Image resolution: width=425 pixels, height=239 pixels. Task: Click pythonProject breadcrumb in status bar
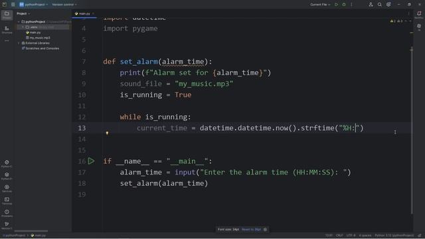[x=14, y=236]
